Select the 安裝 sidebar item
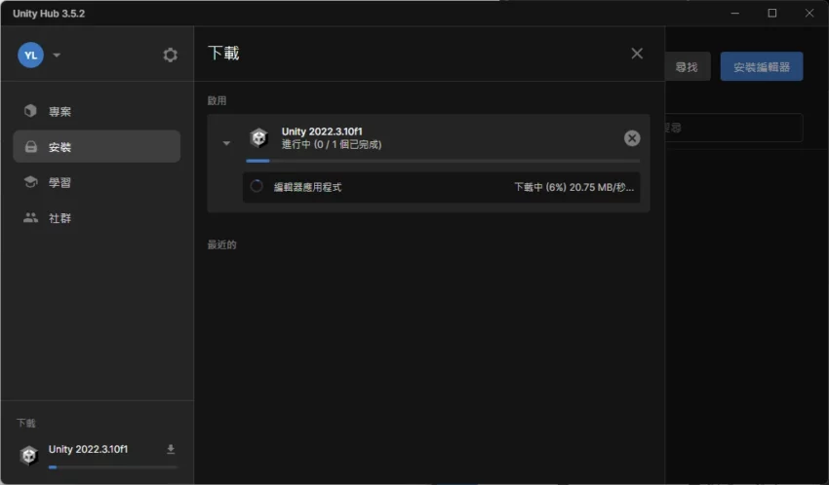 tap(97, 147)
